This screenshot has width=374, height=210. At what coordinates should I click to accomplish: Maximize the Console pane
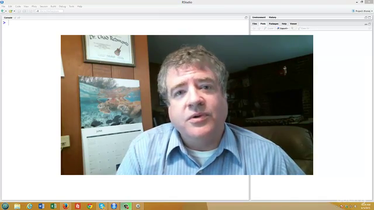click(246, 17)
